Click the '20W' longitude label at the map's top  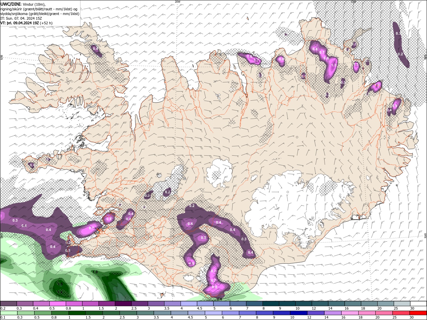pyautogui.click(x=178, y=2)
